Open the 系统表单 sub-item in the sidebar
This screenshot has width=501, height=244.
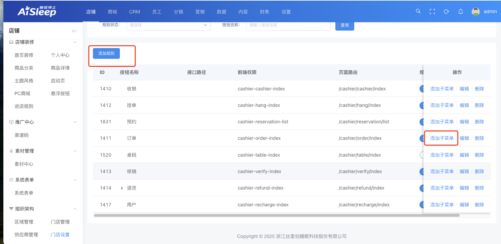(24, 193)
